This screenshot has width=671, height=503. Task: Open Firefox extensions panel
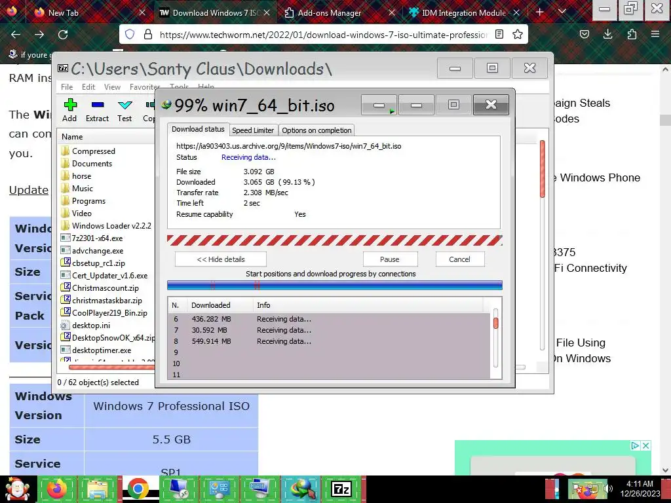pyautogui.click(x=632, y=34)
